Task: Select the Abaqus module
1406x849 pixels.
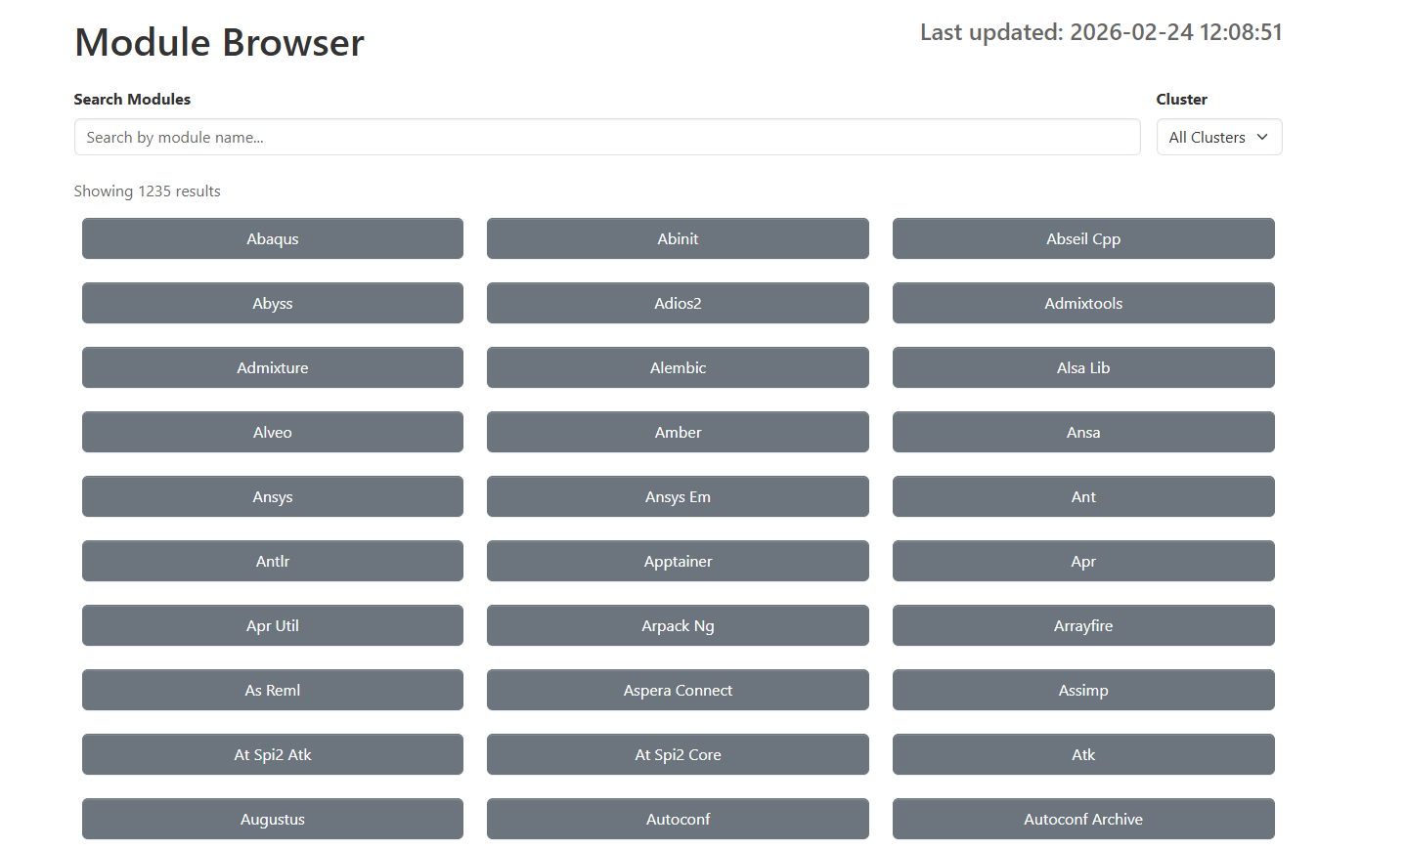Action: pos(272,238)
